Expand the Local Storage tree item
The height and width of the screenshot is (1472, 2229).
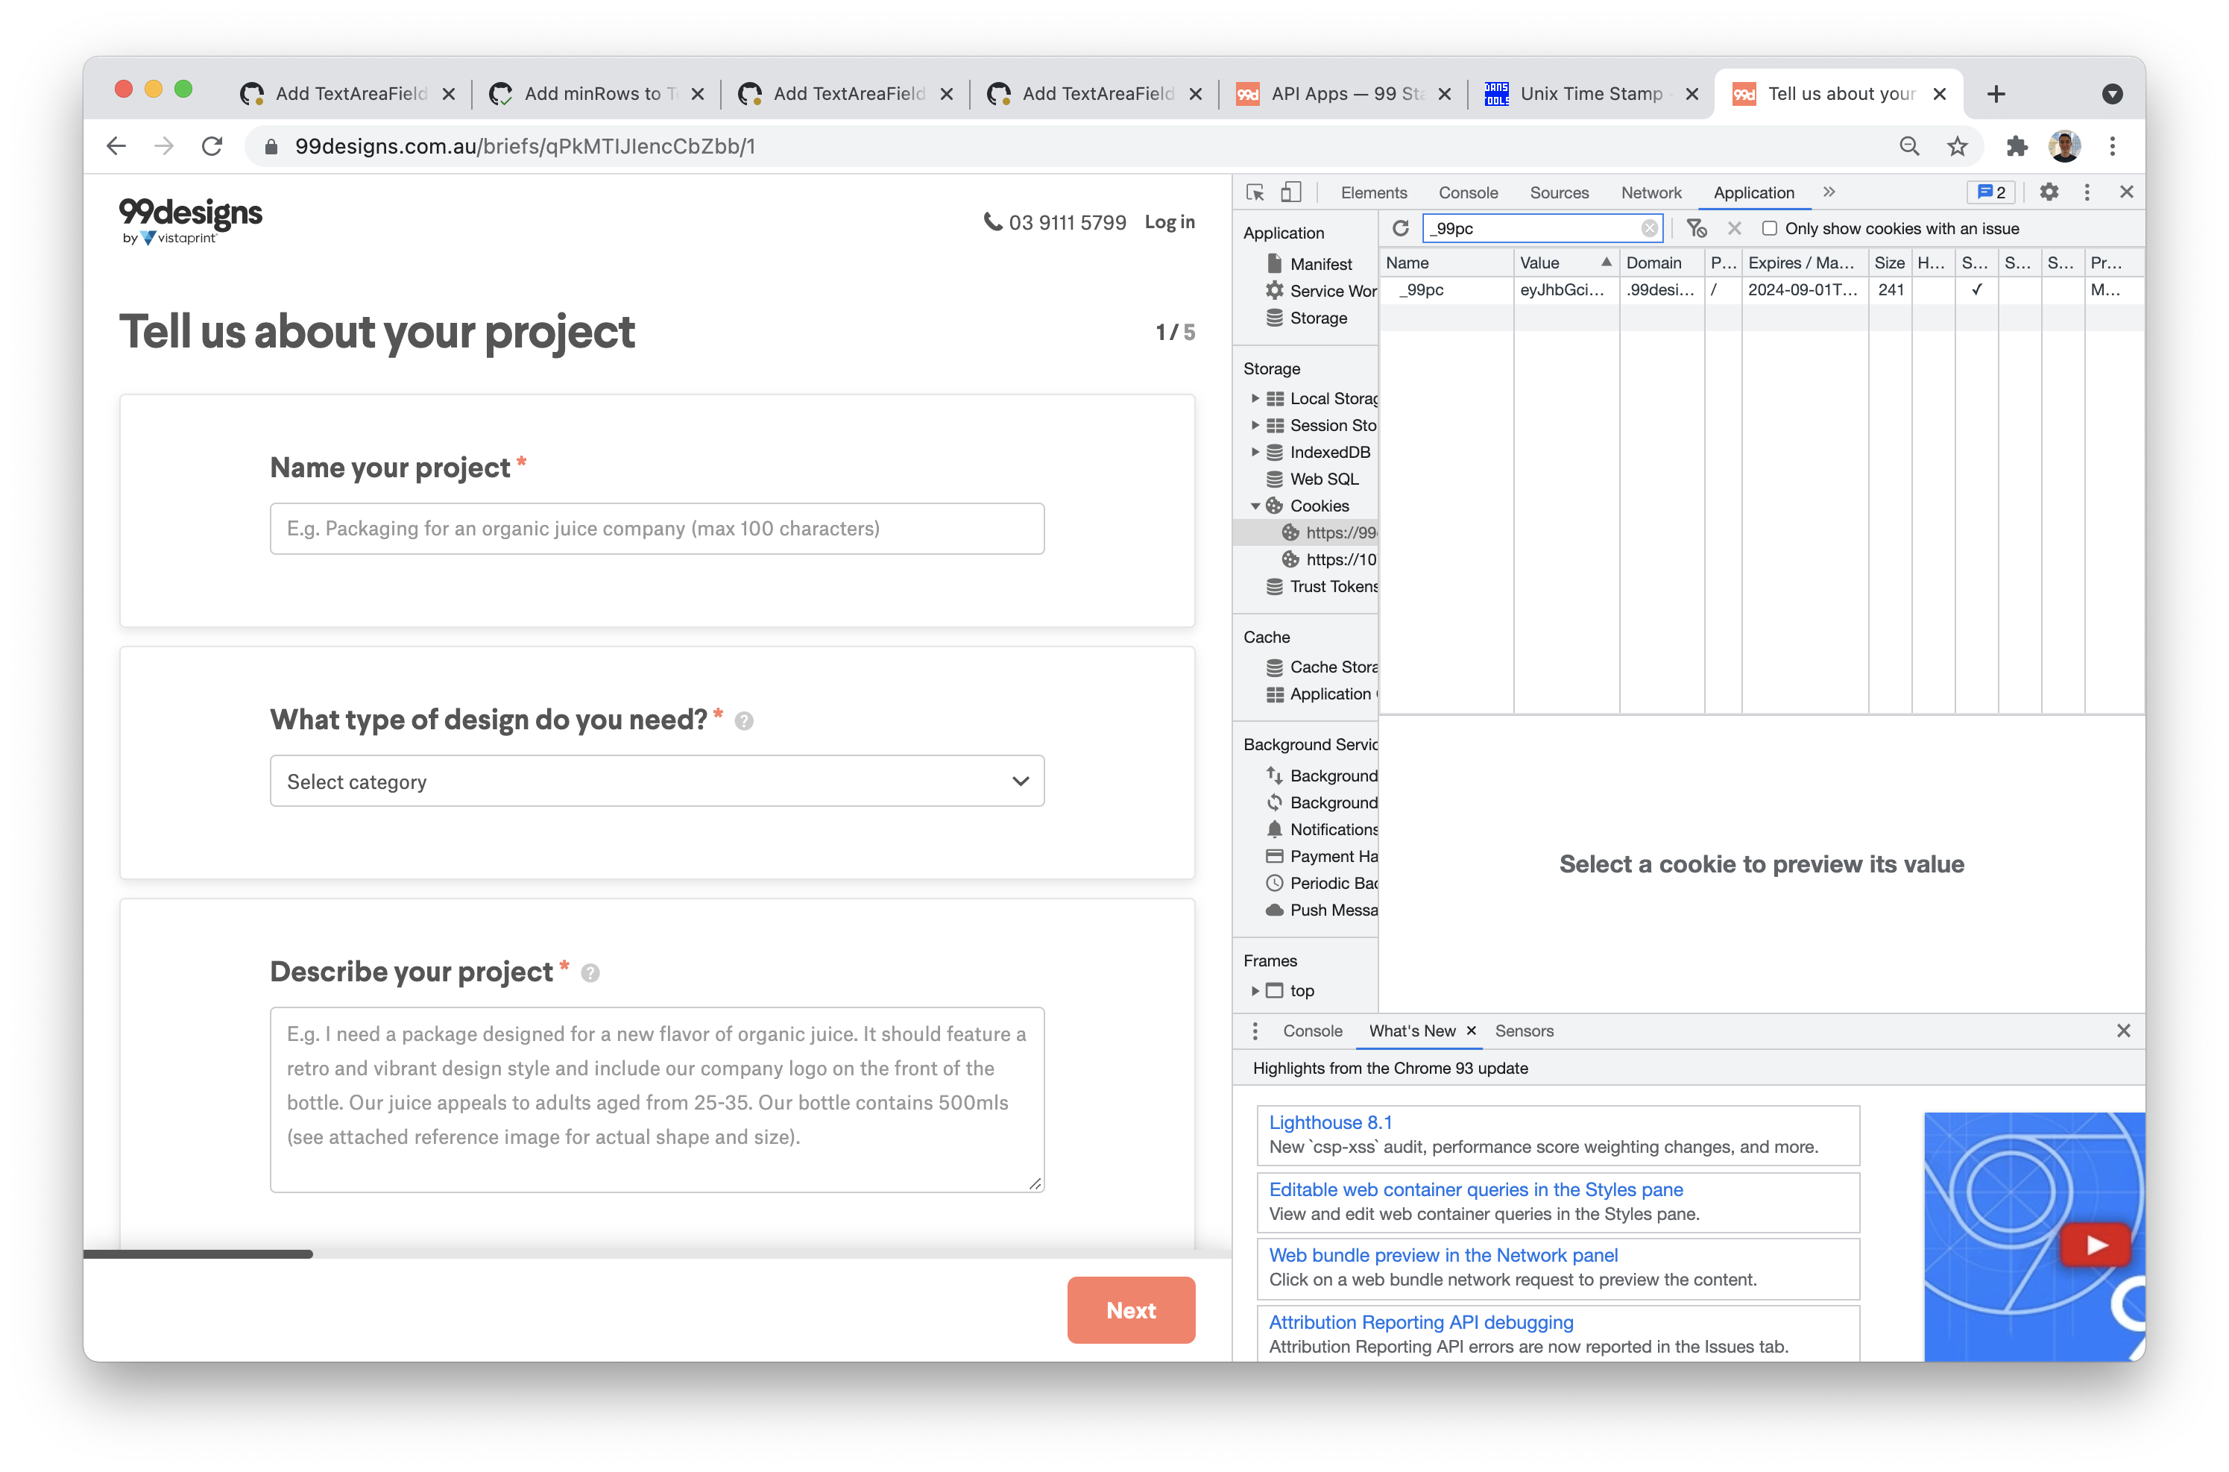click(1255, 398)
